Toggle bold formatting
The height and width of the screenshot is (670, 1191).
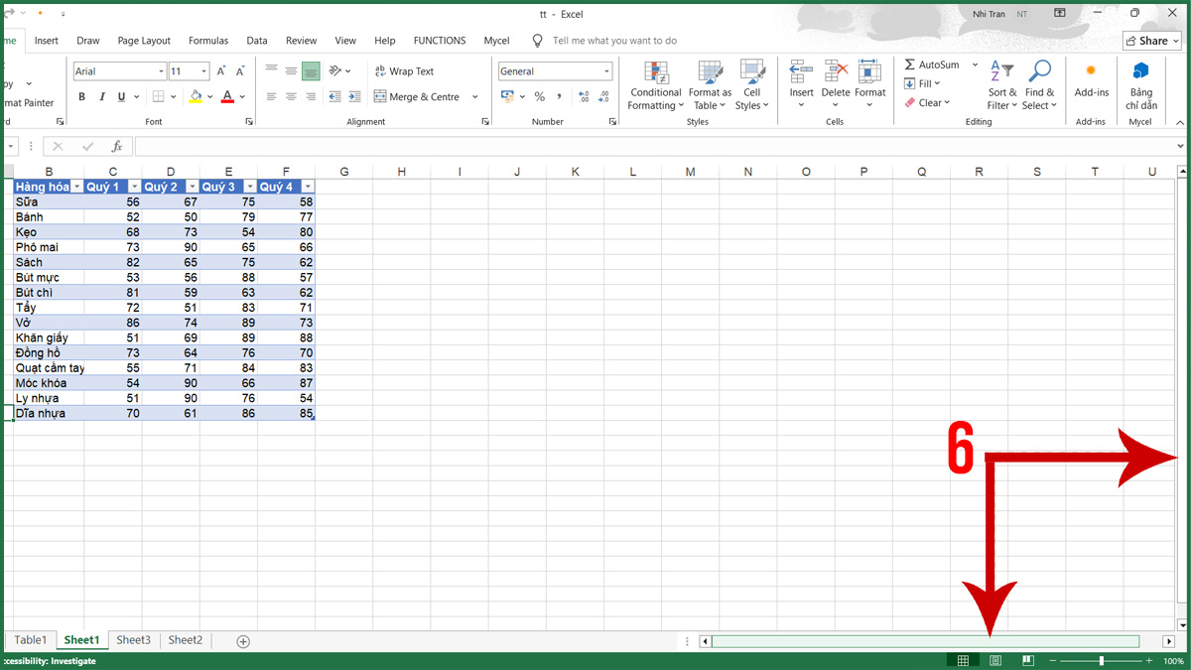coord(81,96)
